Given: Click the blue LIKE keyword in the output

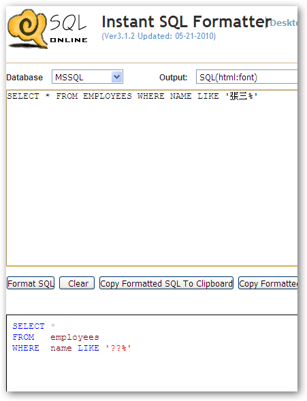Looking at the screenshot, I should point(88,348).
